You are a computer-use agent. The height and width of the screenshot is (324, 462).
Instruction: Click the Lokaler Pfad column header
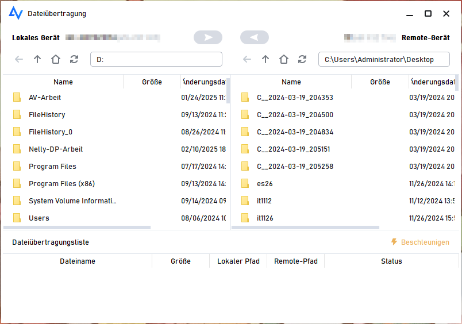pyautogui.click(x=238, y=261)
